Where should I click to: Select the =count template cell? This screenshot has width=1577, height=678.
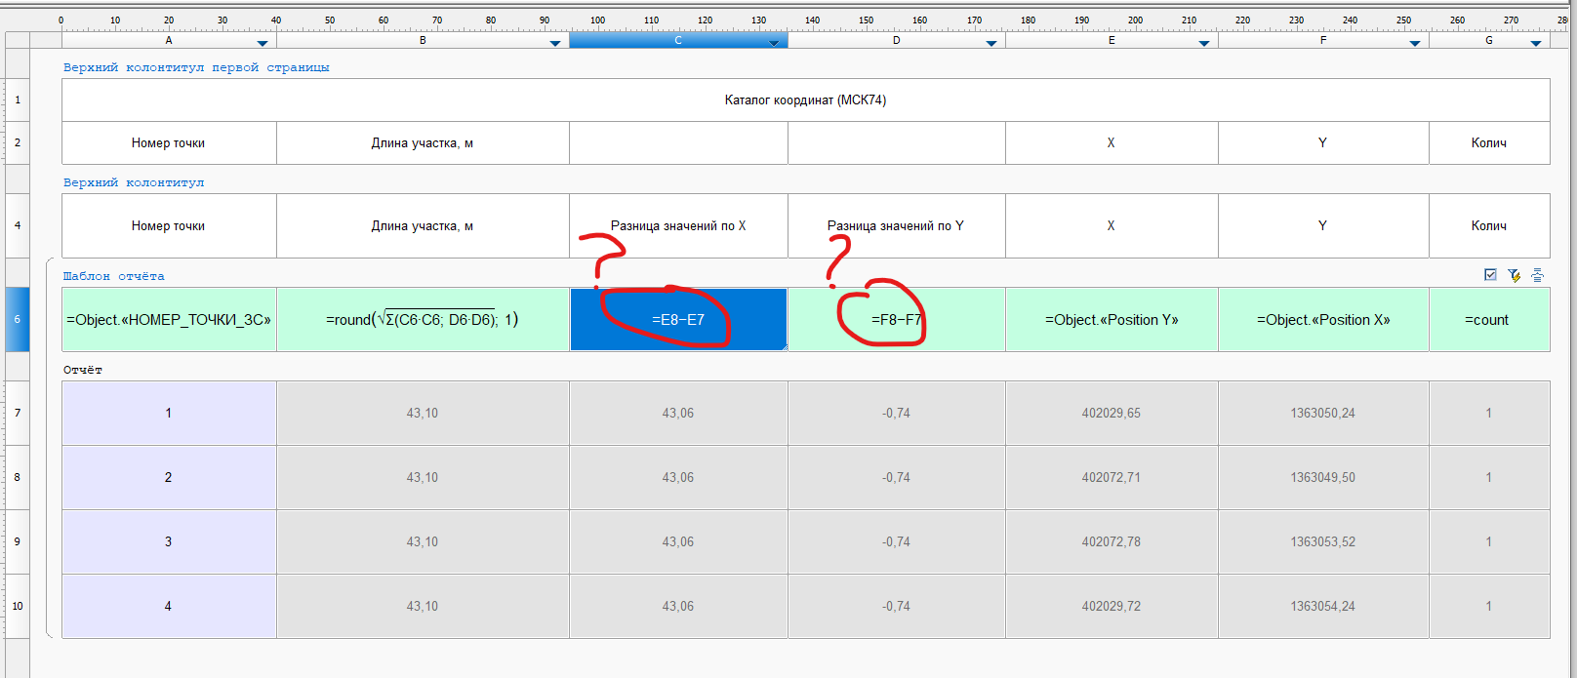pyautogui.click(x=1487, y=320)
